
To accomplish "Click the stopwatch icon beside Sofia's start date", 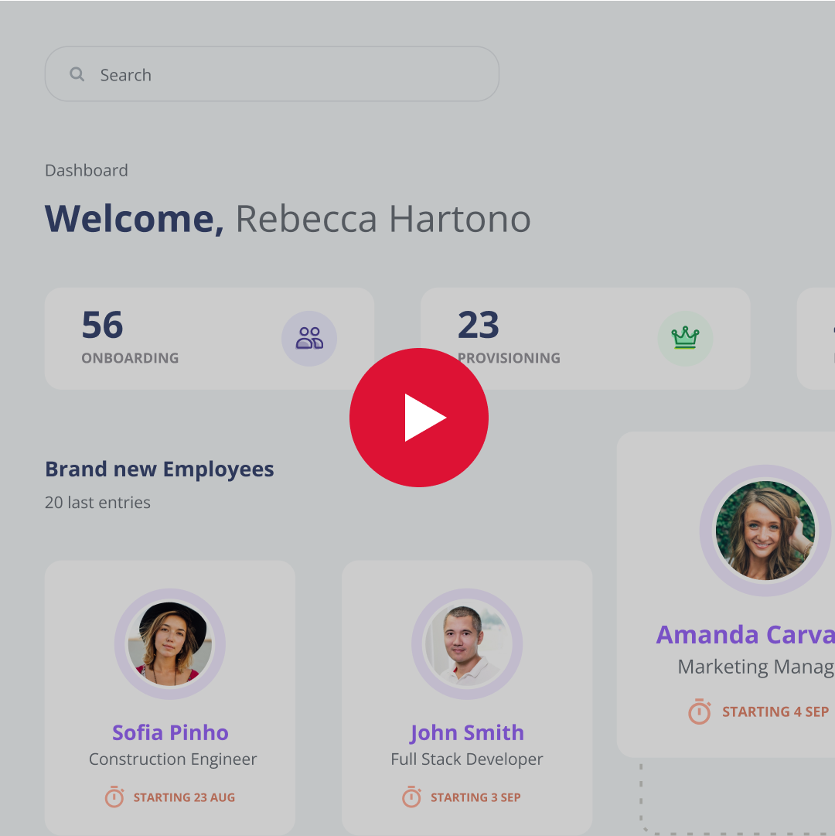I will coord(114,797).
